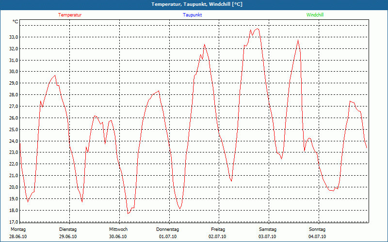Click the 31,0 y-axis value
This screenshot has width=388, height=242.
(14, 60)
